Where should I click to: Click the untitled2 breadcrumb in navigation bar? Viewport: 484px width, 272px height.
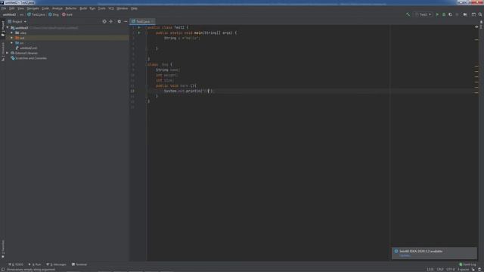(x=9, y=14)
